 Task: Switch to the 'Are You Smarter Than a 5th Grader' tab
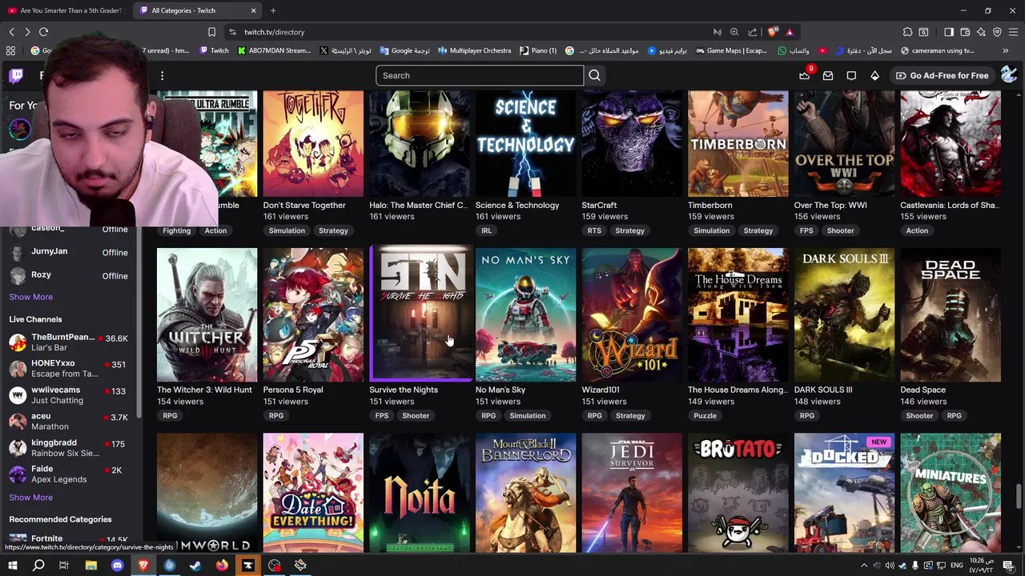pos(64,10)
